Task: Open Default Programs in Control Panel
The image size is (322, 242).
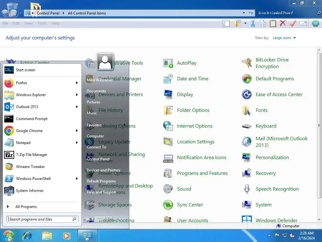Action: pyautogui.click(x=268, y=78)
